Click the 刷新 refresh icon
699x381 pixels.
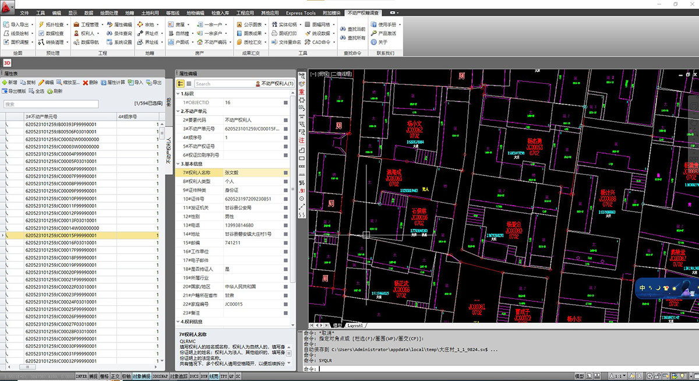(x=50, y=91)
